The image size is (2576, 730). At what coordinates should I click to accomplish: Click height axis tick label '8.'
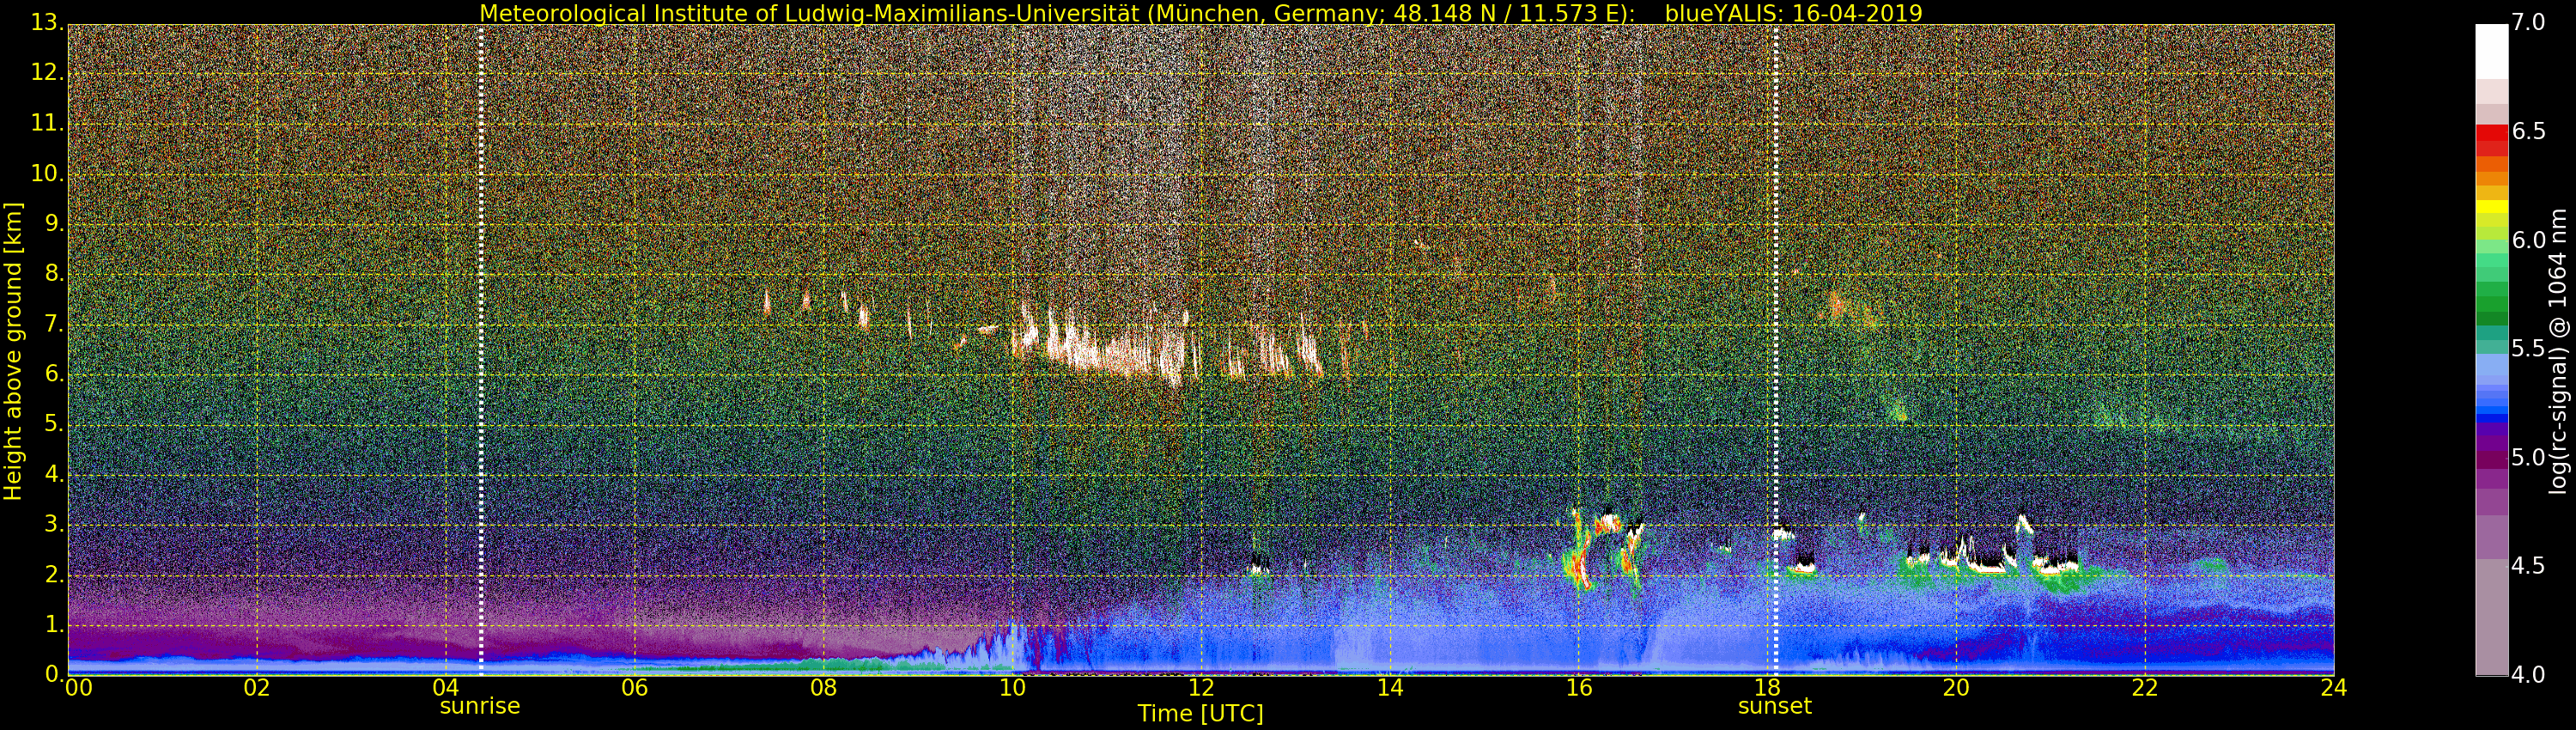click(x=54, y=274)
